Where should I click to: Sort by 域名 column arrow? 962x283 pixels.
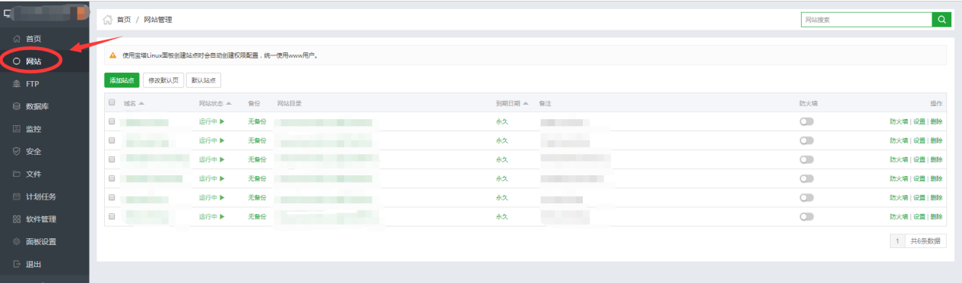click(x=141, y=103)
